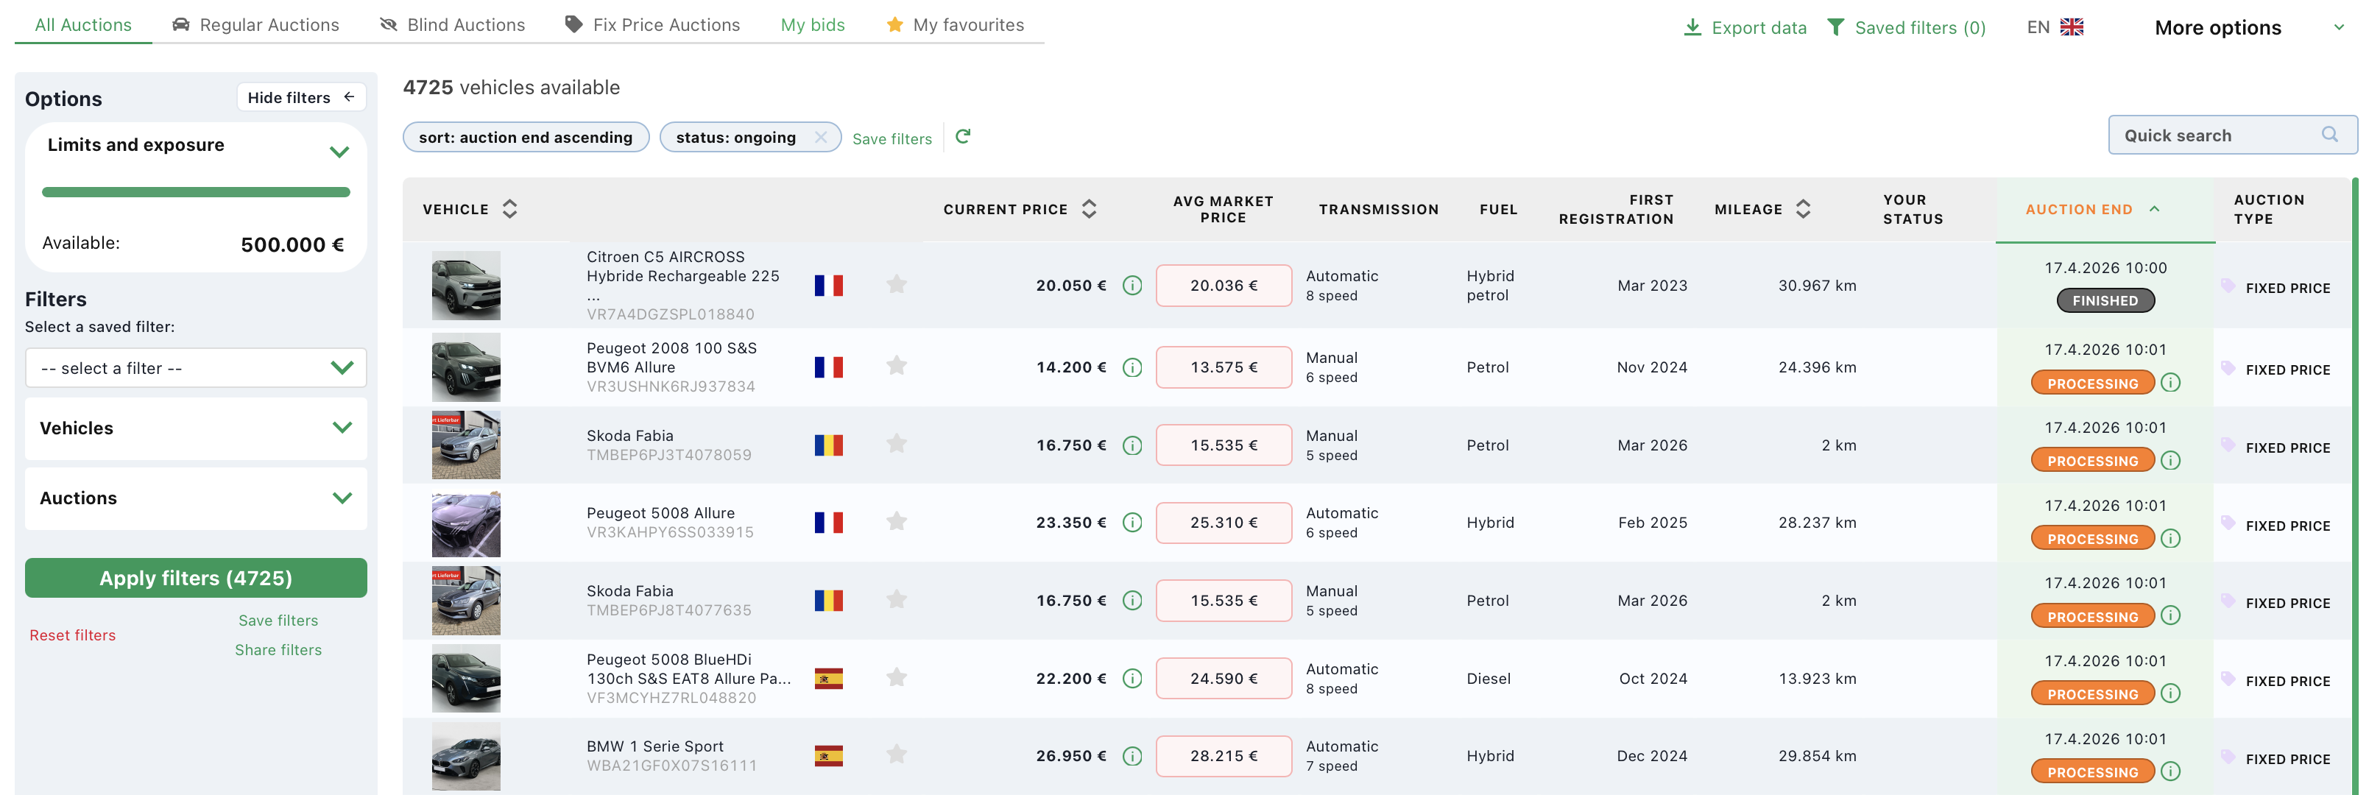Click the Reset filters link
The height and width of the screenshot is (795, 2369).
[x=73, y=635]
